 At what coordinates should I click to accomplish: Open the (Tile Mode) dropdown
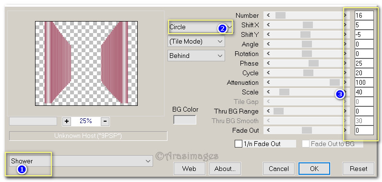coord(196,42)
